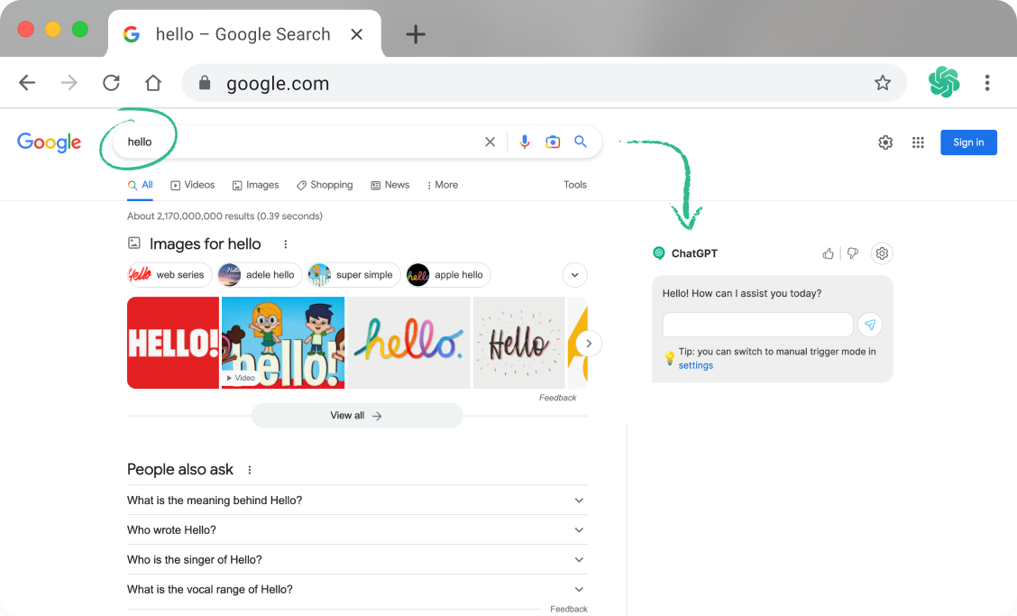The image size is (1017, 616).
Task: Click the Google search box containing hello
Action: (x=357, y=142)
